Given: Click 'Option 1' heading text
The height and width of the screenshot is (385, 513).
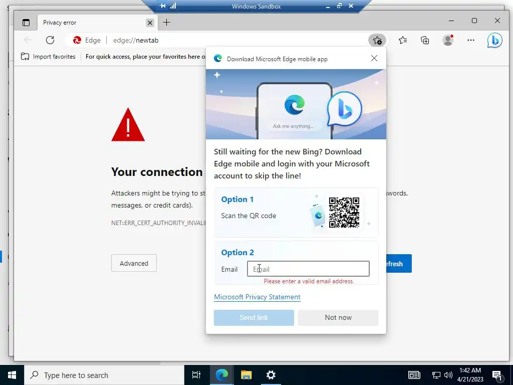Looking at the screenshot, I should pyautogui.click(x=237, y=200).
